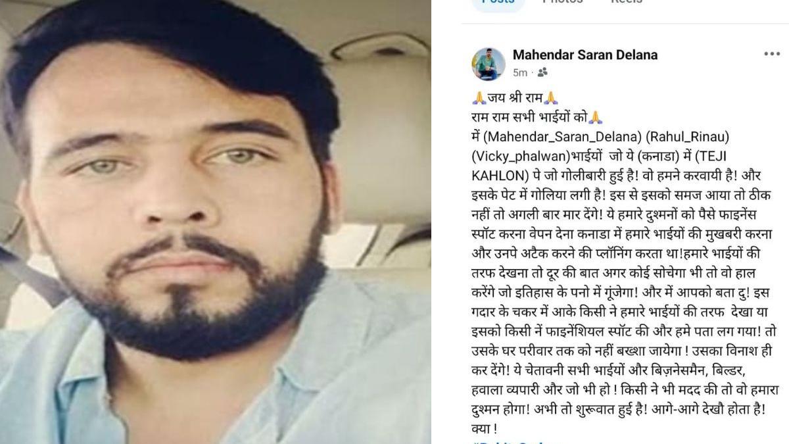Click the folded-hands emoji before जय श्री राम
The height and width of the screenshot is (444, 789).
[x=479, y=98]
